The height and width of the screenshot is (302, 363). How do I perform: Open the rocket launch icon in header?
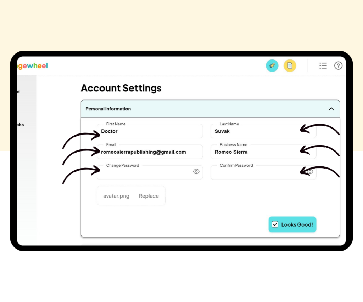tap(272, 65)
